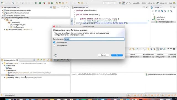Screen dimensions: 177x100
Task: Click Add existing Git repository icon
Action: [38, 60]
